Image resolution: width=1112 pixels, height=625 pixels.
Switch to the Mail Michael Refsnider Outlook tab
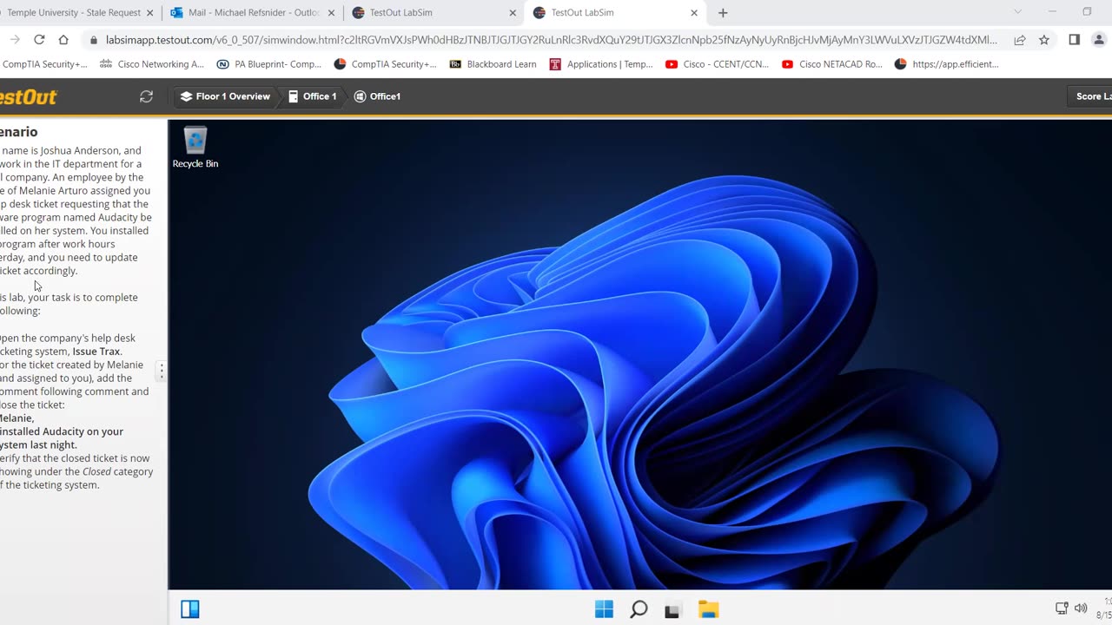click(x=252, y=13)
